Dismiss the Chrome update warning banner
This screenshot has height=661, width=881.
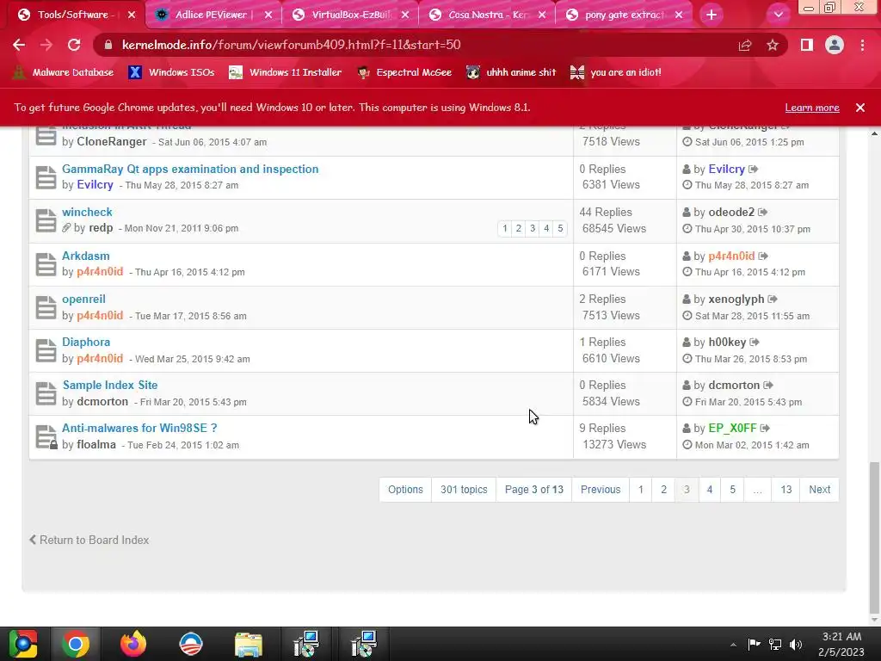pyautogui.click(x=860, y=108)
